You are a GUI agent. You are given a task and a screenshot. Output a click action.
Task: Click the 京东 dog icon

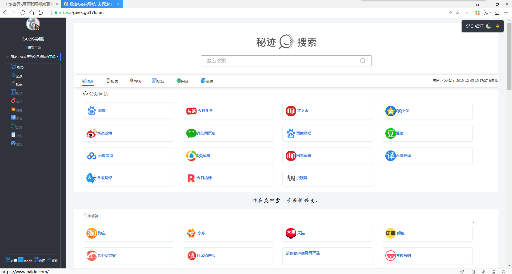(191, 233)
